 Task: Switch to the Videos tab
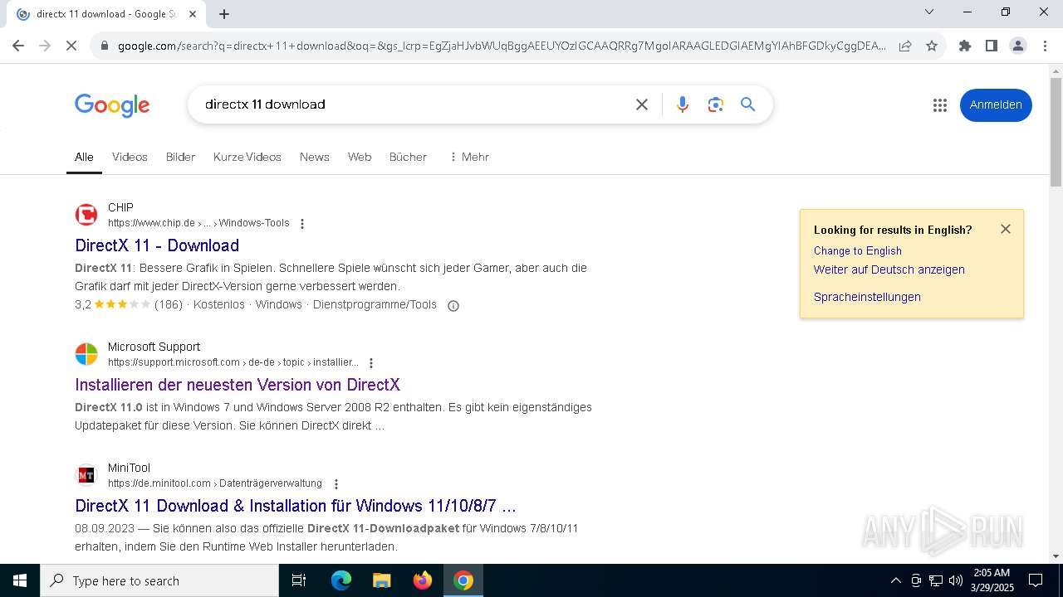130,157
